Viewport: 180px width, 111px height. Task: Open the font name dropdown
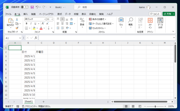click(x=45, y=19)
